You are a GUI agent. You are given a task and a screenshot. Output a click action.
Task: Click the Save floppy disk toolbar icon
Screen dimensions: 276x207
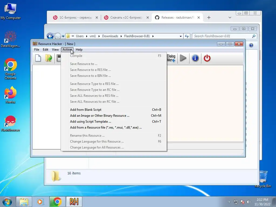point(58,58)
